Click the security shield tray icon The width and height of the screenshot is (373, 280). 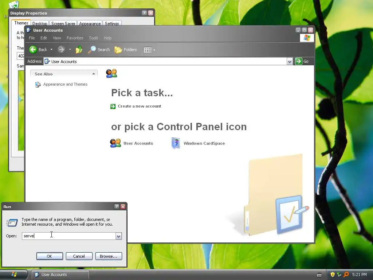[333, 275]
